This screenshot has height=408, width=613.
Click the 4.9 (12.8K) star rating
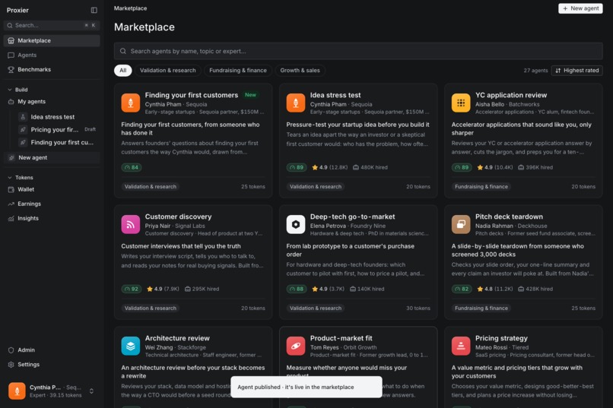(x=329, y=167)
